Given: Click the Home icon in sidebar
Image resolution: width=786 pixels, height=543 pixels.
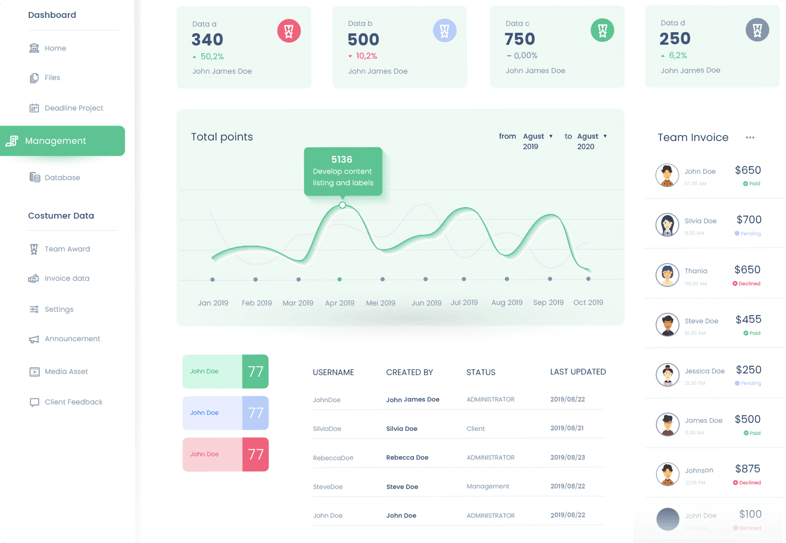Looking at the screenshot, I should 34,48.
